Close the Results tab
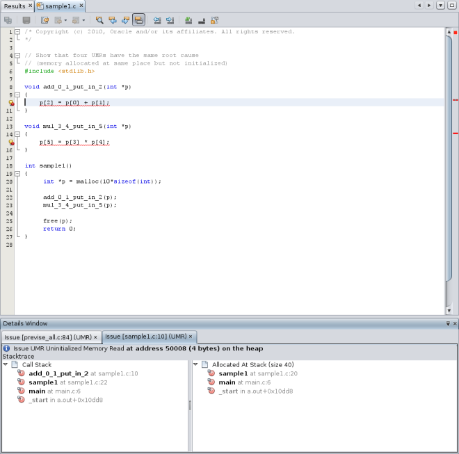 point(30,6)
